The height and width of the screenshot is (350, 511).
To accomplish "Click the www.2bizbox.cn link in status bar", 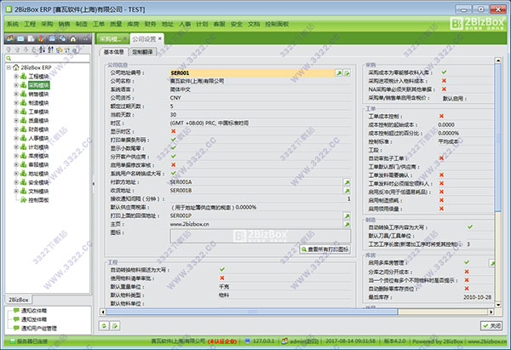I will pos(487,341).
